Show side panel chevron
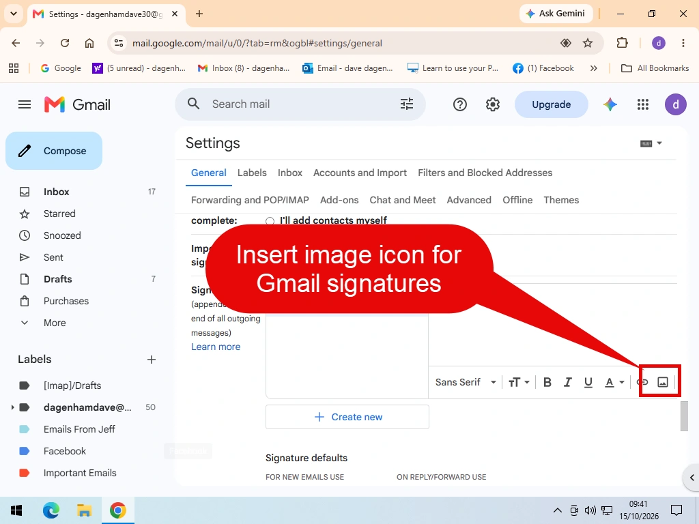This screenshot has height=524, width=699. 691,478
